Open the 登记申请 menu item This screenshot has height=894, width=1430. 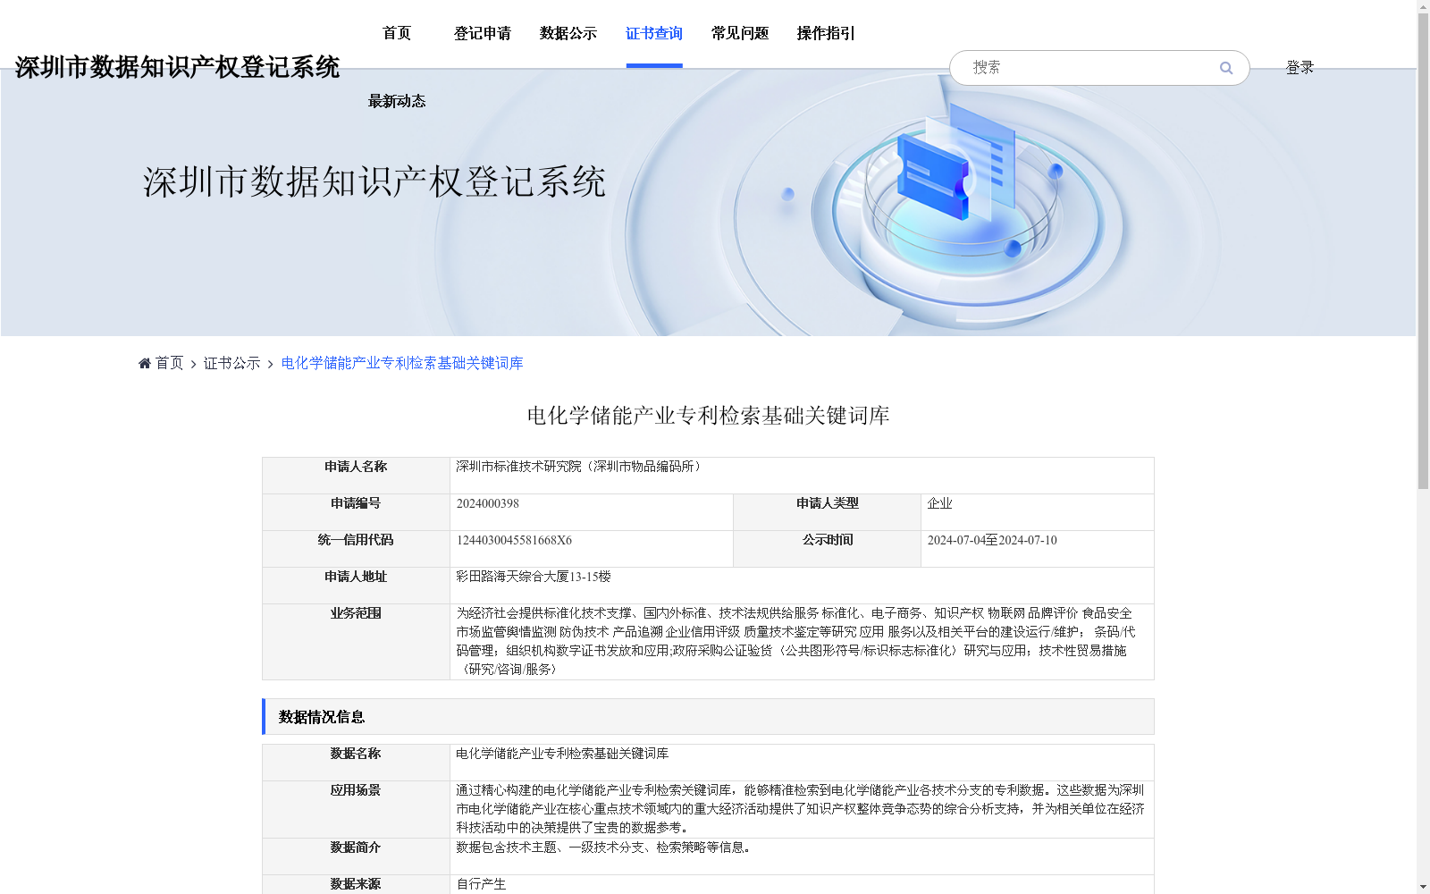pos(483,33)
